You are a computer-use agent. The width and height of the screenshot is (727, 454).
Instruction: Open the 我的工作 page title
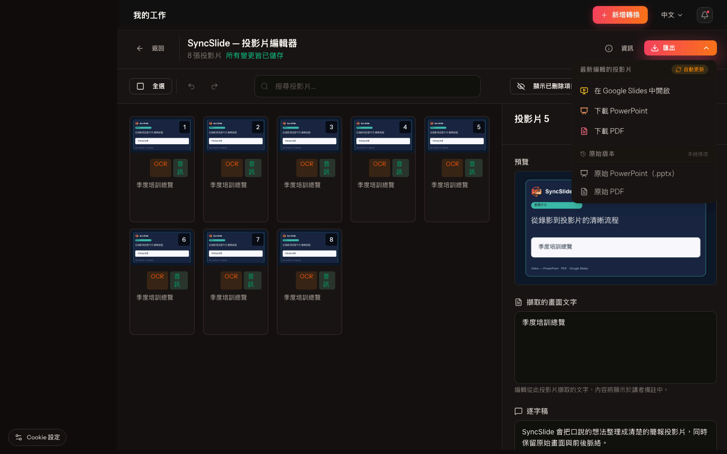pos(149,15)
